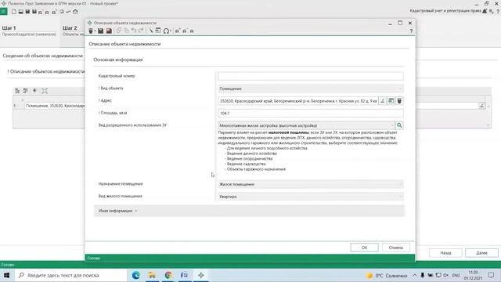Open the 'Назначение помещения' dropdown
501x282 pixels.
(310, 184)
